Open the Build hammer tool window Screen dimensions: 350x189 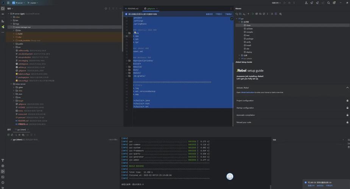[3, 160]
